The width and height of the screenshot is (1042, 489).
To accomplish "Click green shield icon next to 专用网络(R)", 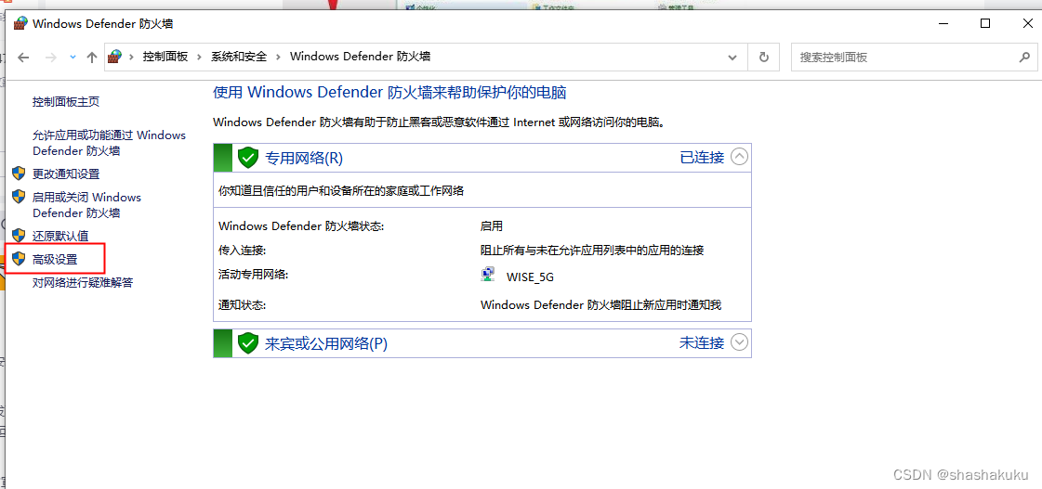I will [x=248, y=157].
